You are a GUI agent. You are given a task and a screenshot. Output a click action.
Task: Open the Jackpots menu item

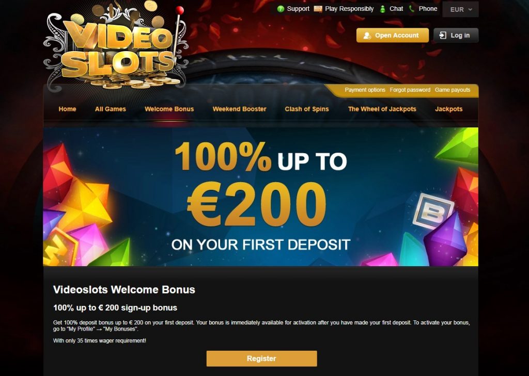[449, 109]
